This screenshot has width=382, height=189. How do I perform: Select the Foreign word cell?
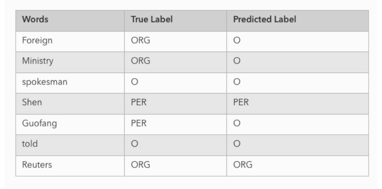click(70, 42)
